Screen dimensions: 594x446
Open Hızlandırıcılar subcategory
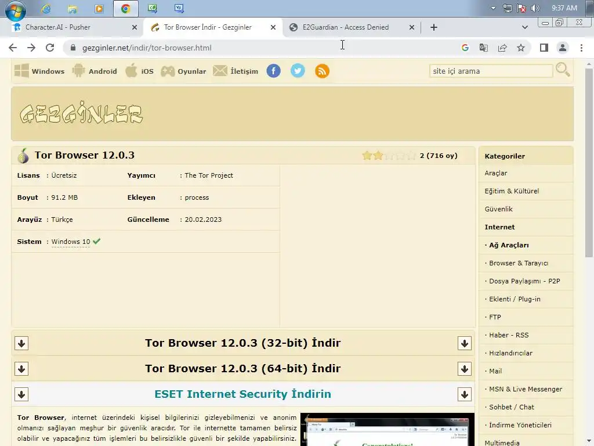510,353
